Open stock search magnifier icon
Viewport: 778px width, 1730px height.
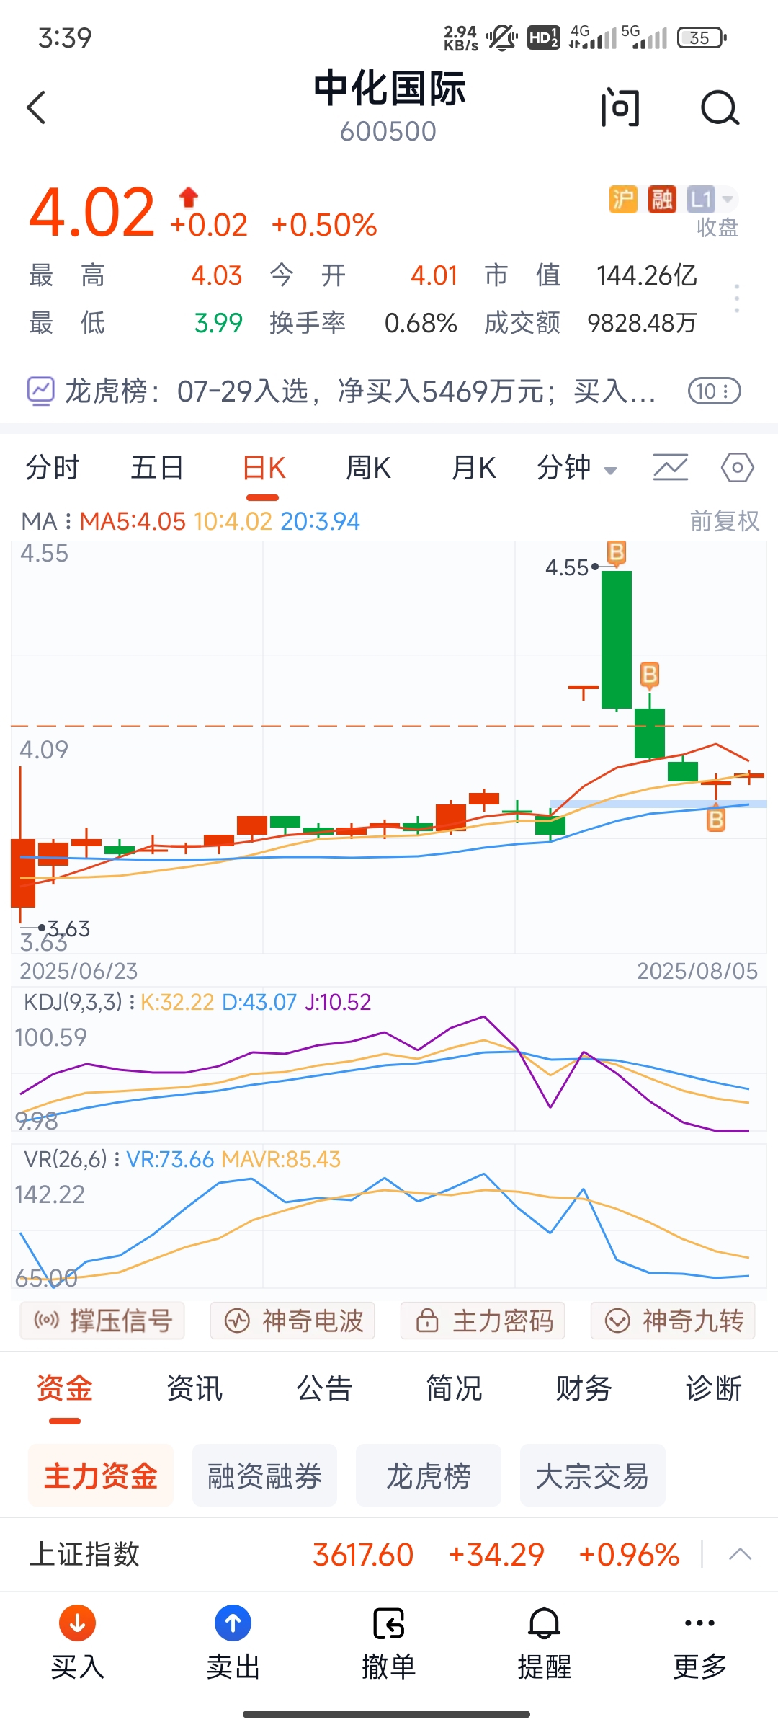pos(720,108)
